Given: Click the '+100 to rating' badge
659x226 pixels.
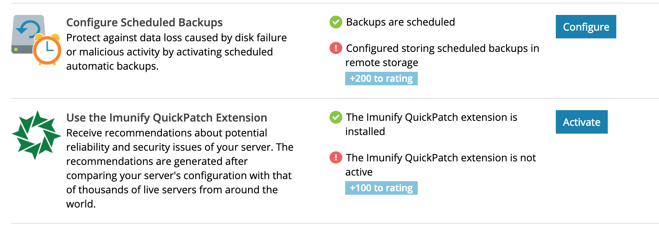Looking at the screenshot, I should coord(381,188).
